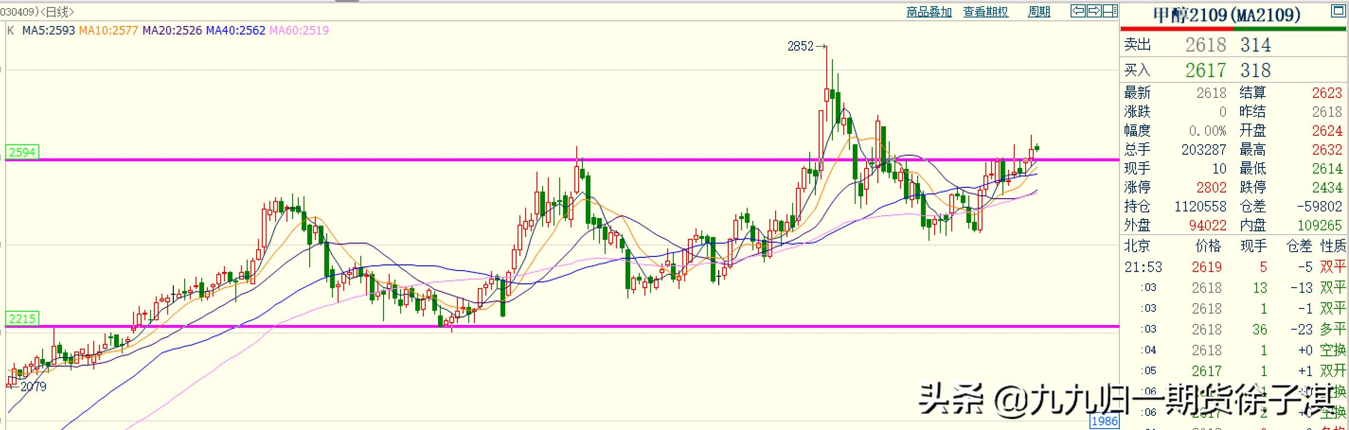Select the 总手 total volume 203287
This screenshot has height=430, width=1349.
point(1204,149)
